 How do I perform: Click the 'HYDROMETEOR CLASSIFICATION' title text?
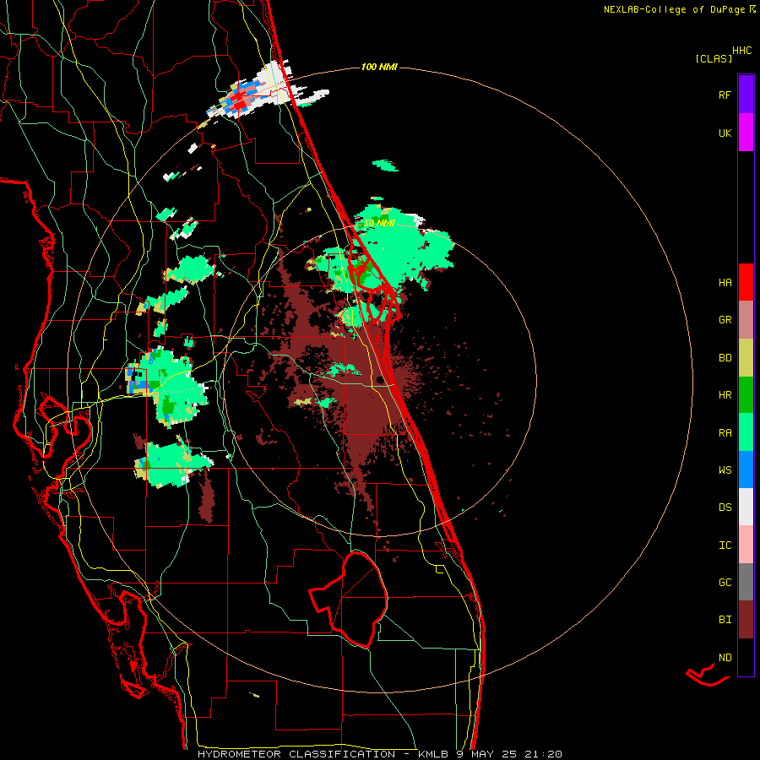pos(296,754)
